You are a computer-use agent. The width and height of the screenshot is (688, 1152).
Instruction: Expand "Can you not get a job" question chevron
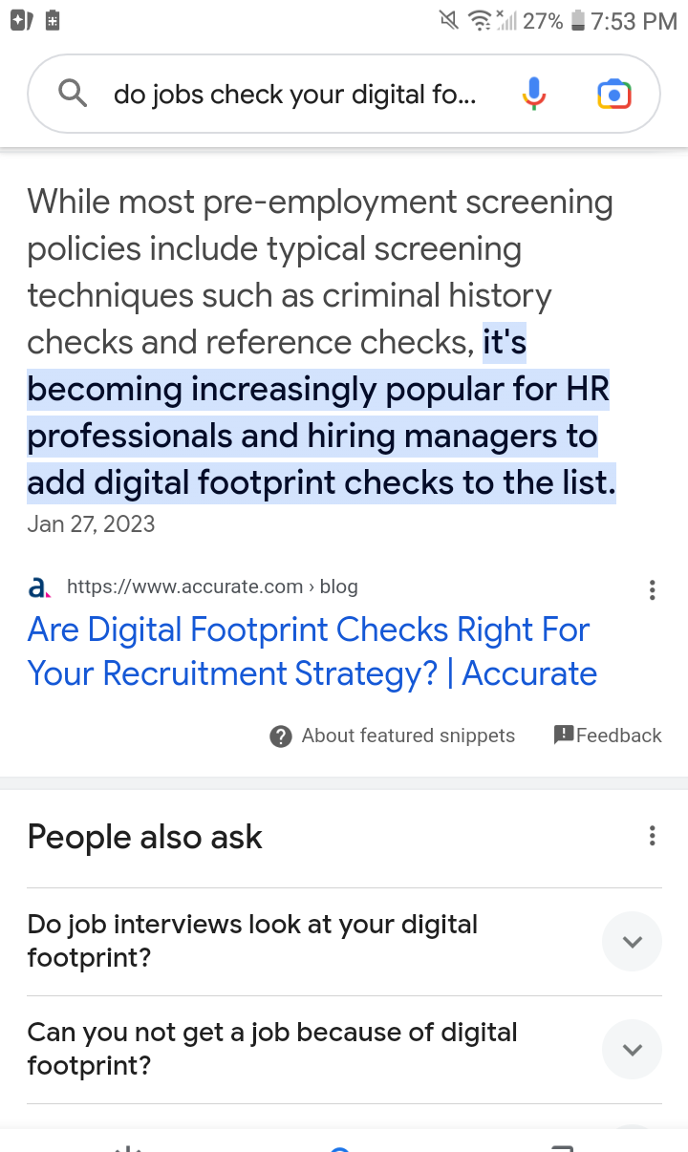point(632,1050)
